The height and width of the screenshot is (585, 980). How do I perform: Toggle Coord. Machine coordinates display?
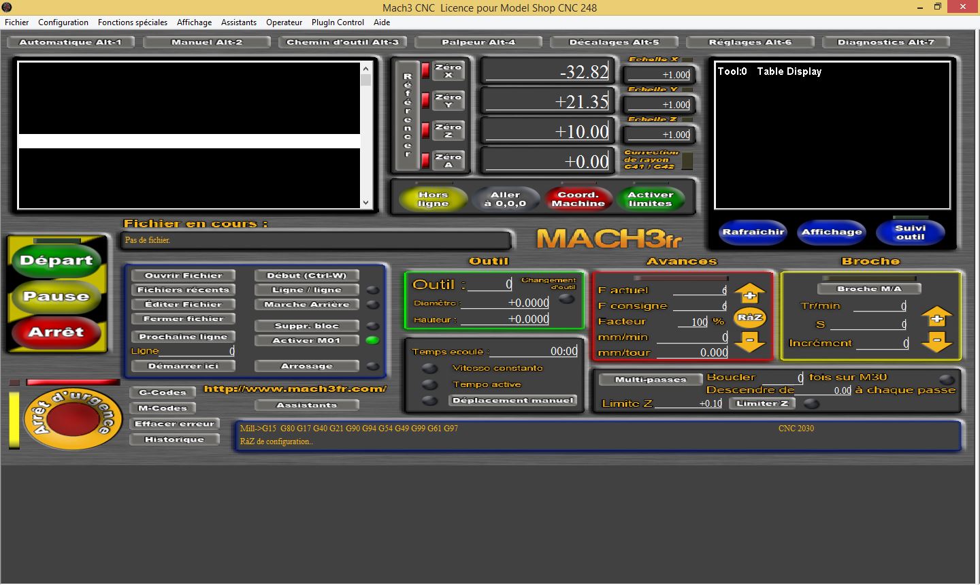578,199
